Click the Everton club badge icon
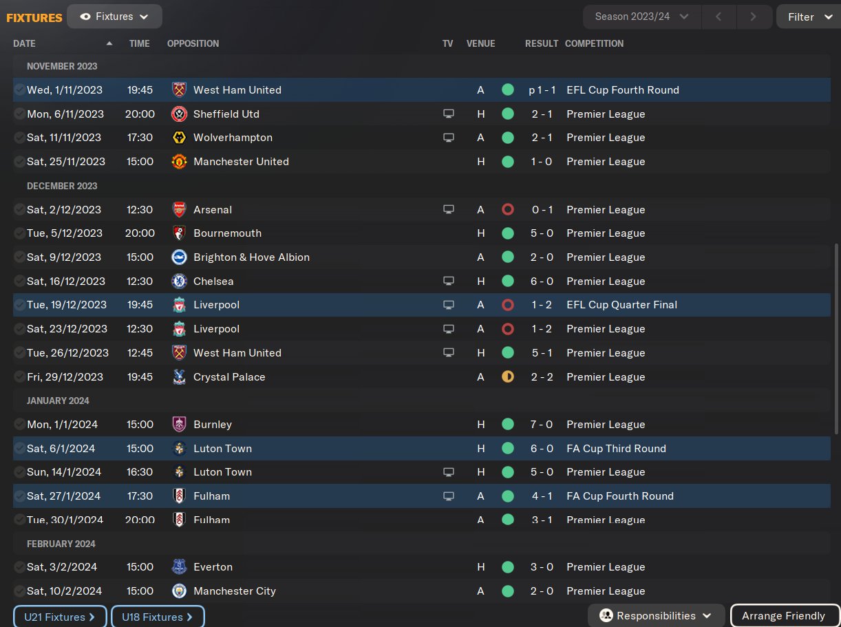 click(179, 567)
